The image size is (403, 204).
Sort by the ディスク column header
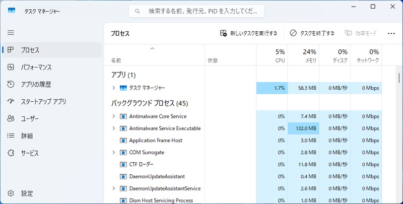(334, 55)
